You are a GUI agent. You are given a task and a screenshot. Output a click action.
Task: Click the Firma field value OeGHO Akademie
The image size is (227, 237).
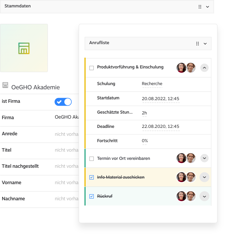[x=67, y=117]
